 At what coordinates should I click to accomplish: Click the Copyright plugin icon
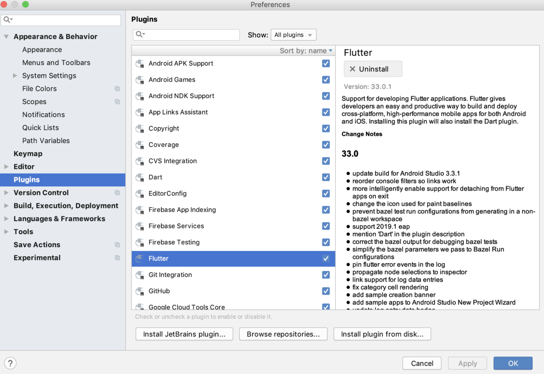[x=140, y=129]
